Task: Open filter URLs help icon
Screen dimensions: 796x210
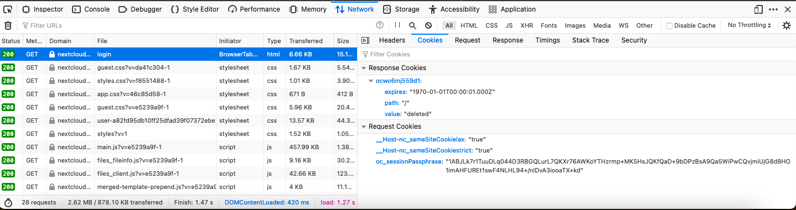Action: [x=380, y=25]
